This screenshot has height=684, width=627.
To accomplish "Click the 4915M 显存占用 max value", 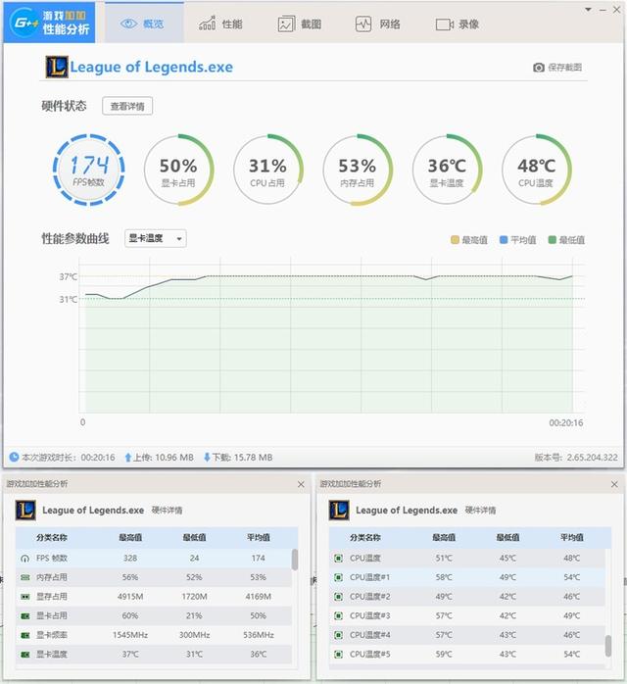I will [x=130, y=597].
